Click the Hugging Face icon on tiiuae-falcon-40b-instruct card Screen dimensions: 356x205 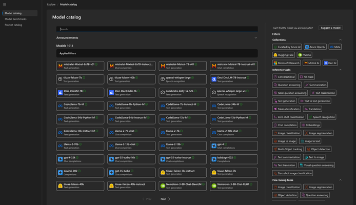111,186
